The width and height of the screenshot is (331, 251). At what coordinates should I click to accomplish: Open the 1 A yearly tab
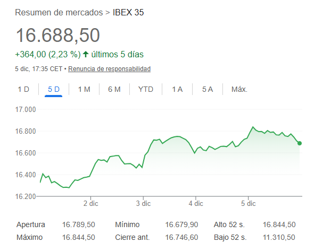177,89
